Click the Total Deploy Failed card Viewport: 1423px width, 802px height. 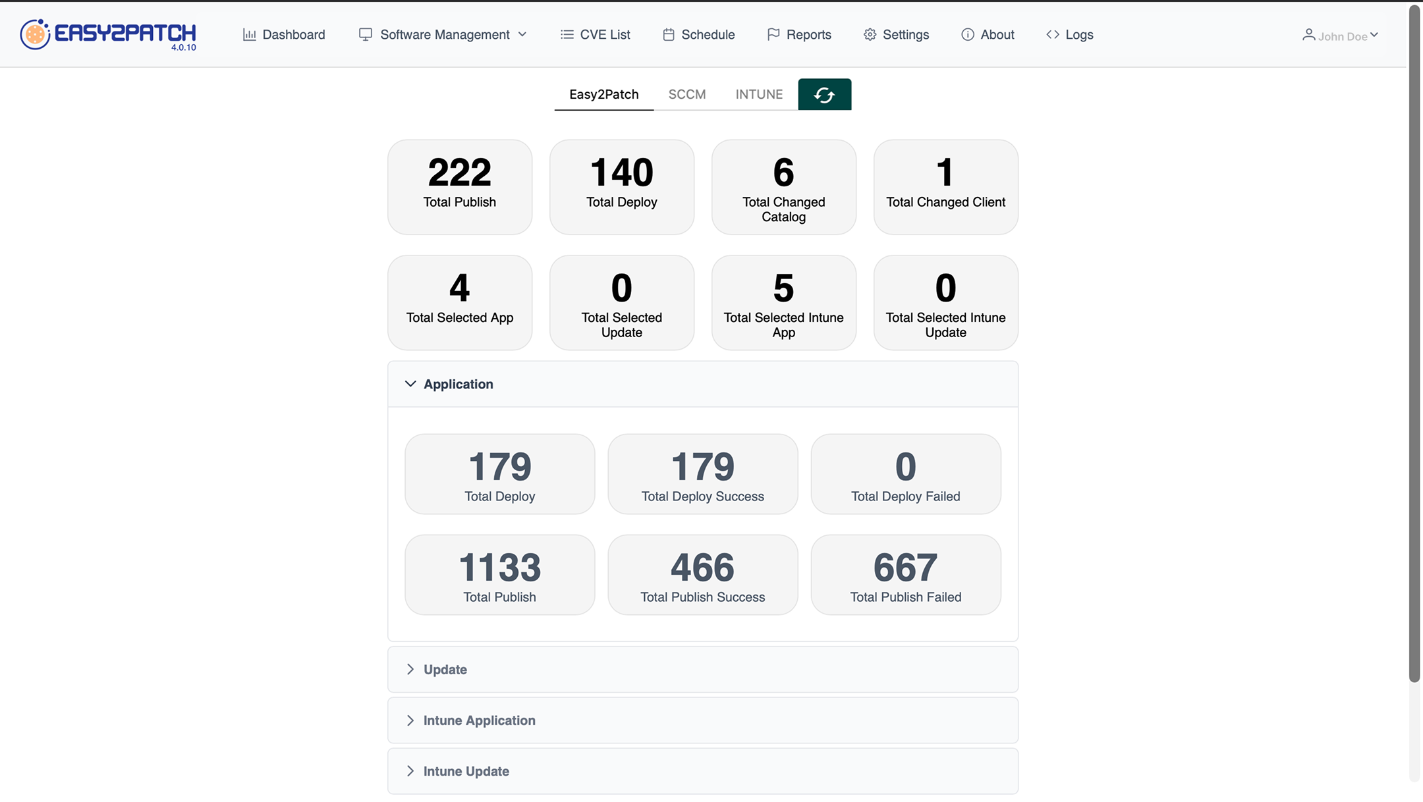(906, 474)
